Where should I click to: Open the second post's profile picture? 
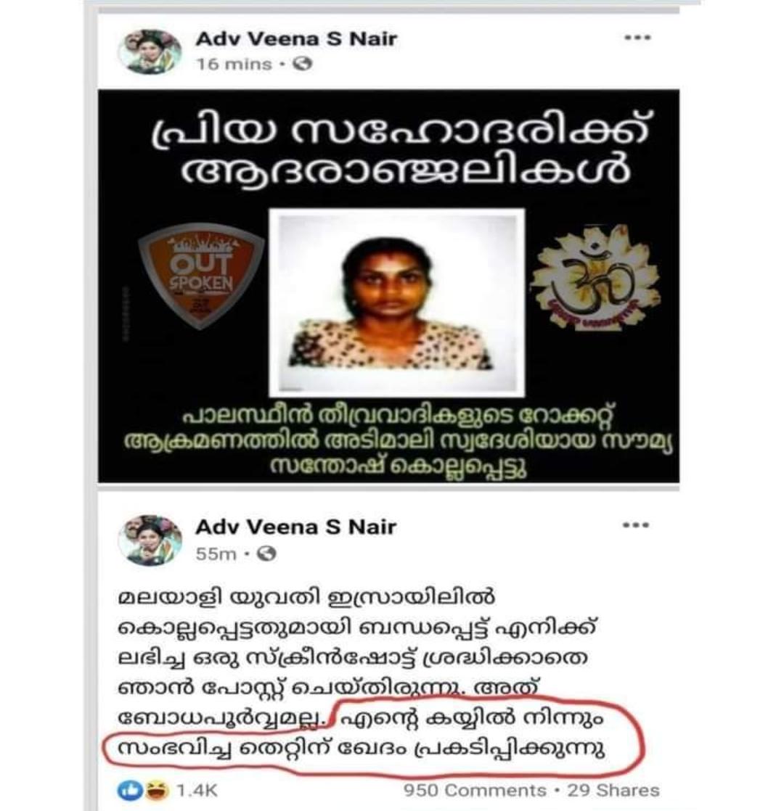coord(150,540)
